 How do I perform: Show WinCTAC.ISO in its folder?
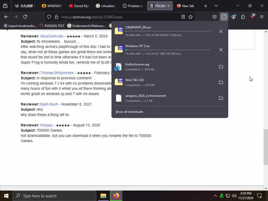(221, 82)
